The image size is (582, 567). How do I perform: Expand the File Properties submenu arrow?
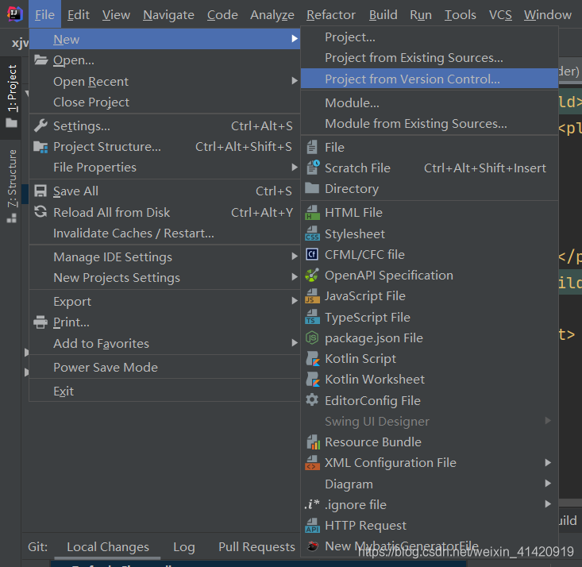pyautogui.click(x=295, y=167)
